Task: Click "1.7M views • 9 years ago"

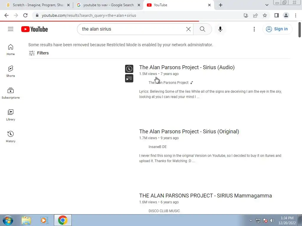Action: pyautogui.click(x=159, y=138)
